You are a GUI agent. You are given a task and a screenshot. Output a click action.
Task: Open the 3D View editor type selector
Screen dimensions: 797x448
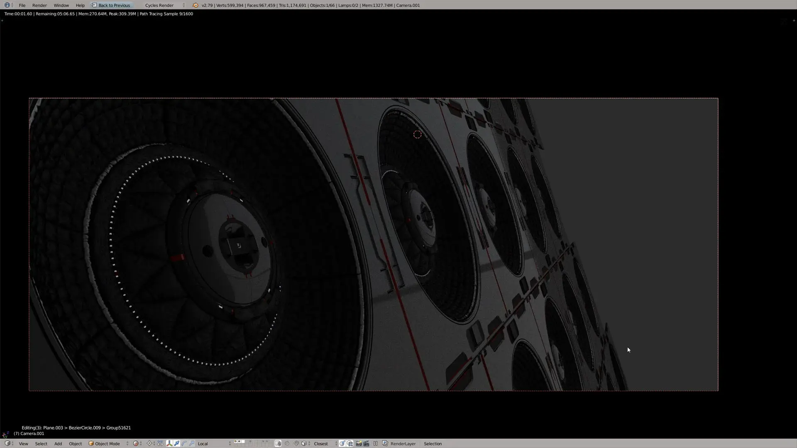(x=8, y=443)
